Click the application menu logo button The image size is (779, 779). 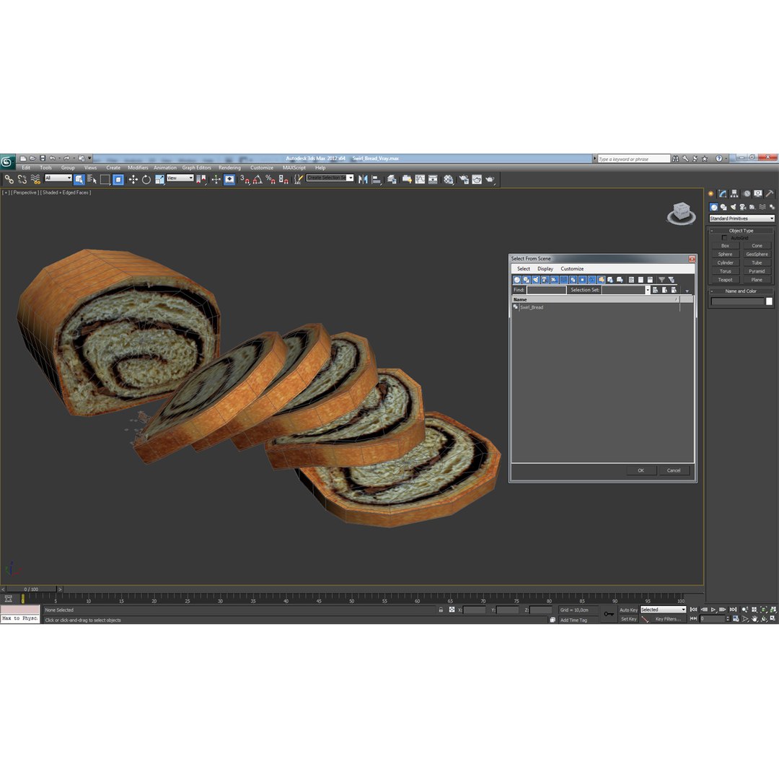7,162
